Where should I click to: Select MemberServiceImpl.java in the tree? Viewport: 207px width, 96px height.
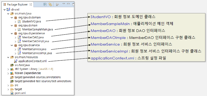tap(37, 53)
